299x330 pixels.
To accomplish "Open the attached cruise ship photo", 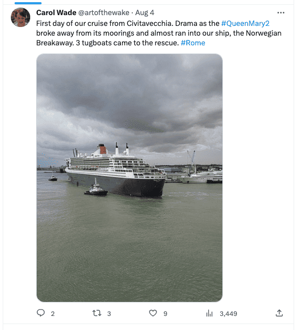I will tap(130, 178).
